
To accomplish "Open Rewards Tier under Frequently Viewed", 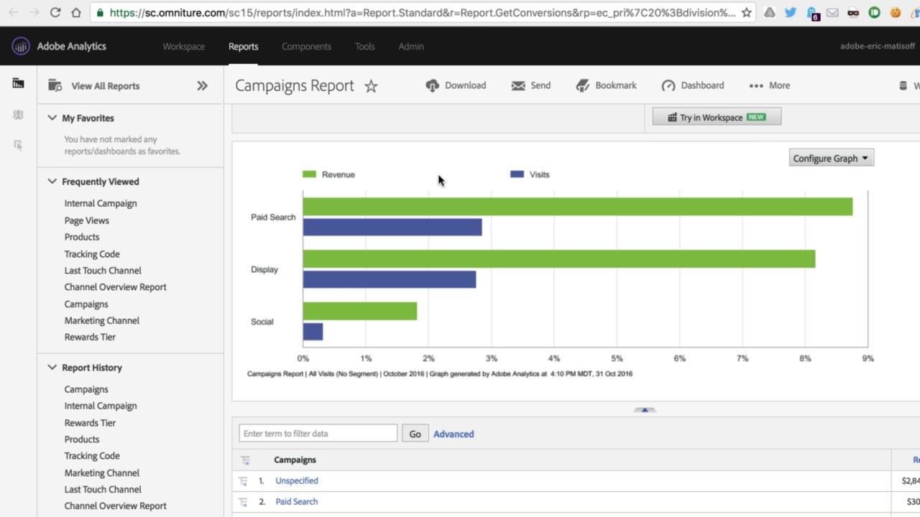I will tap(90, 337).
